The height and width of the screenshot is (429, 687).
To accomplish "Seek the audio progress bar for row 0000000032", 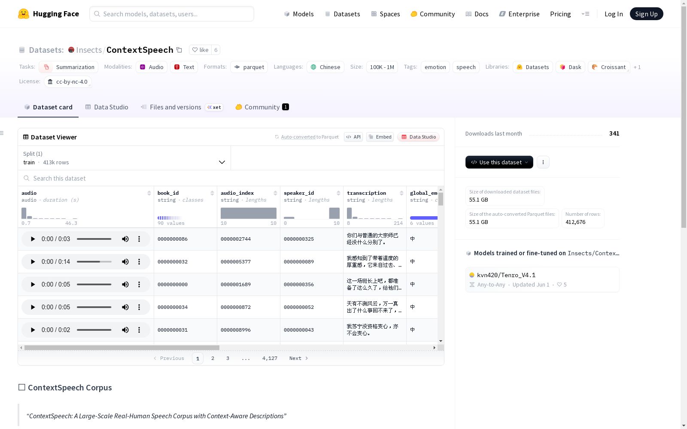I will [94, 262].
